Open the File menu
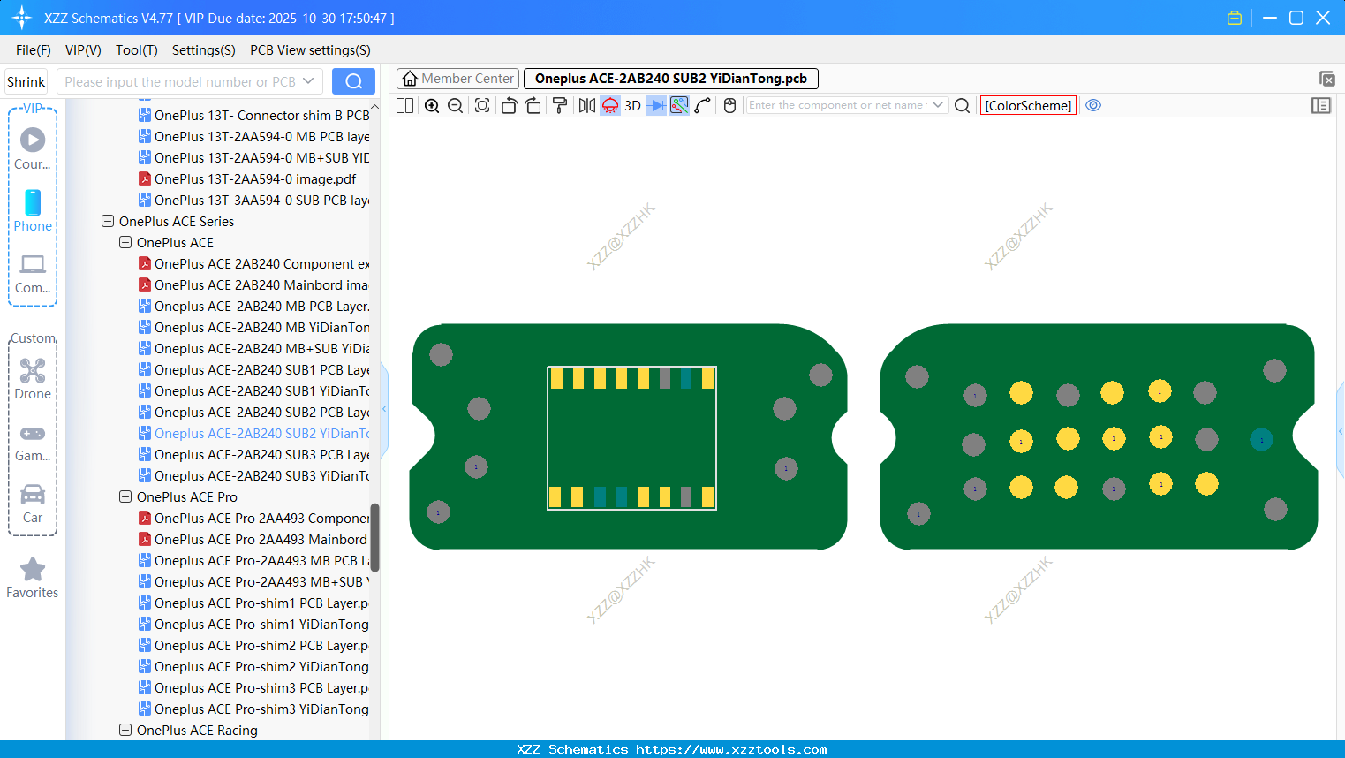Screen dimensions: 1345x758 34,50
